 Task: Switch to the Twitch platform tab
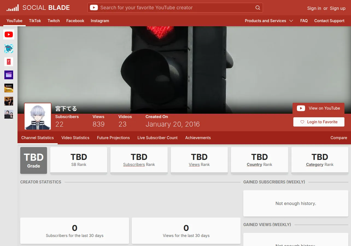click(x=54, y=21)
